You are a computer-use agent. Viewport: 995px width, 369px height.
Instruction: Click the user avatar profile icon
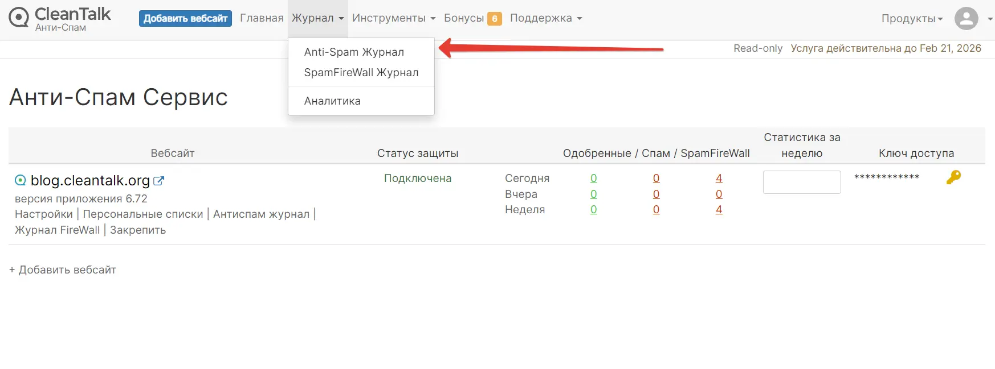[x=967, y=18]
